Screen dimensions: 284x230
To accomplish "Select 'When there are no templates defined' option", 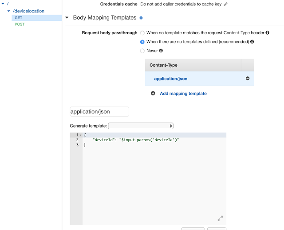I will 142,42.
